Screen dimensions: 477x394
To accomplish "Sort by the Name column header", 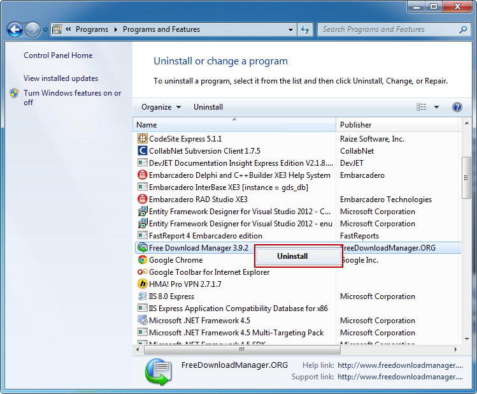I will click(x=234, y=124).
